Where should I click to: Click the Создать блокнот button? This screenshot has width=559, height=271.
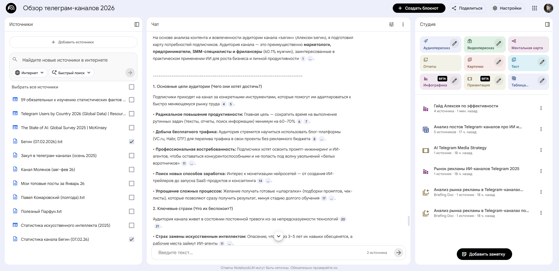pos(419,8)
